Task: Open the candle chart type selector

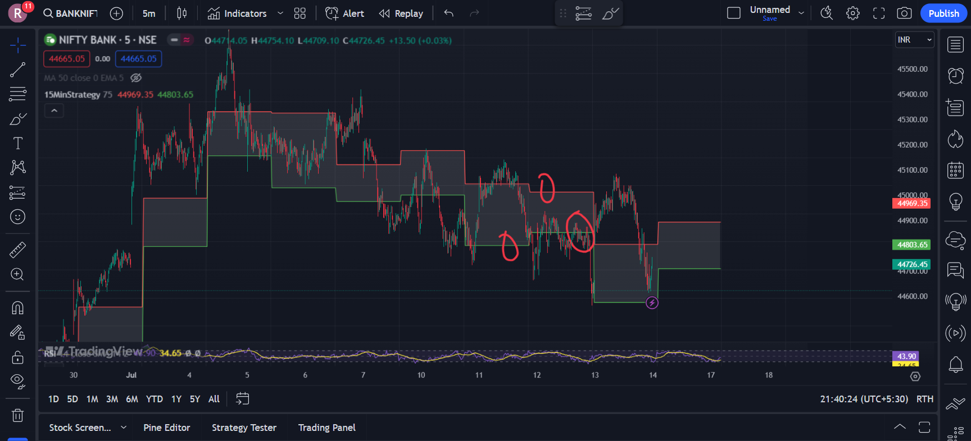Action: click(x=182, y=13)
